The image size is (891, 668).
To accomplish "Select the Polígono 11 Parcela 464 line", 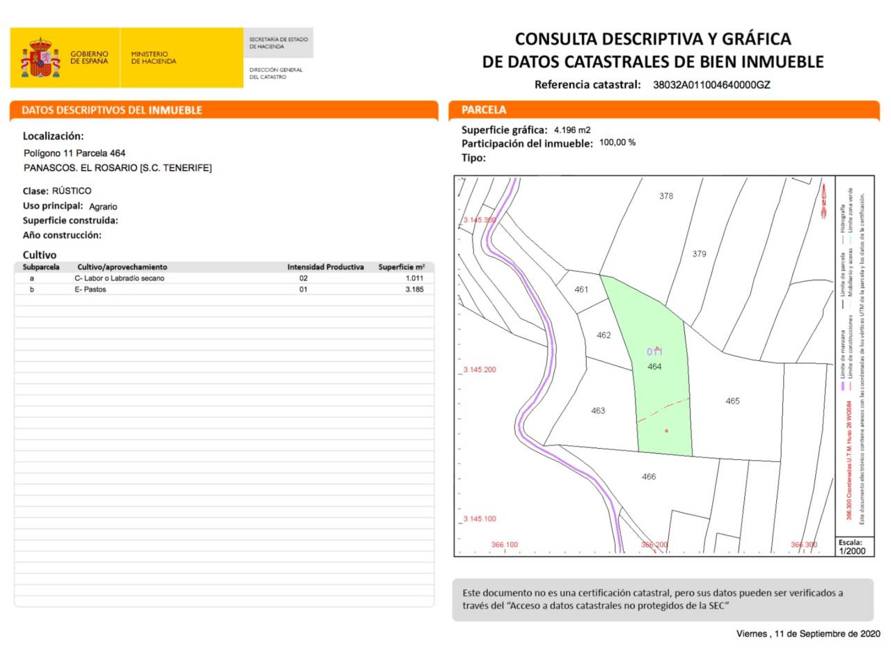I will pos(74,153).
